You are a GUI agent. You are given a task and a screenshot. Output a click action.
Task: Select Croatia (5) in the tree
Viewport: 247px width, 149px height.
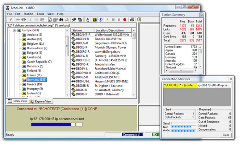tap(34, 57)
